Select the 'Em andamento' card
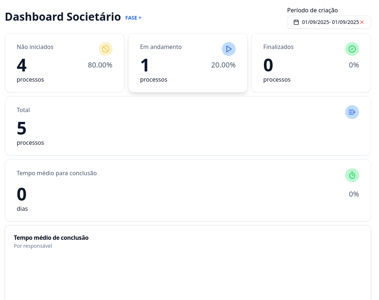 pyautogui.click(x=188, y=62)
